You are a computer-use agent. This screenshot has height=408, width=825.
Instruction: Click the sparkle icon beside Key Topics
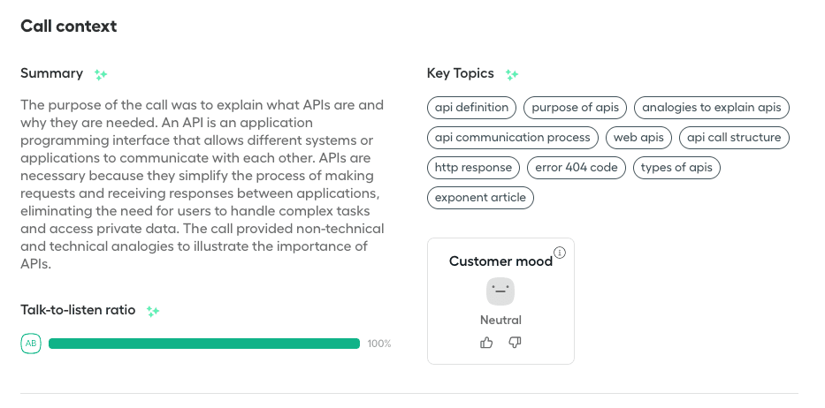(512, 74)
